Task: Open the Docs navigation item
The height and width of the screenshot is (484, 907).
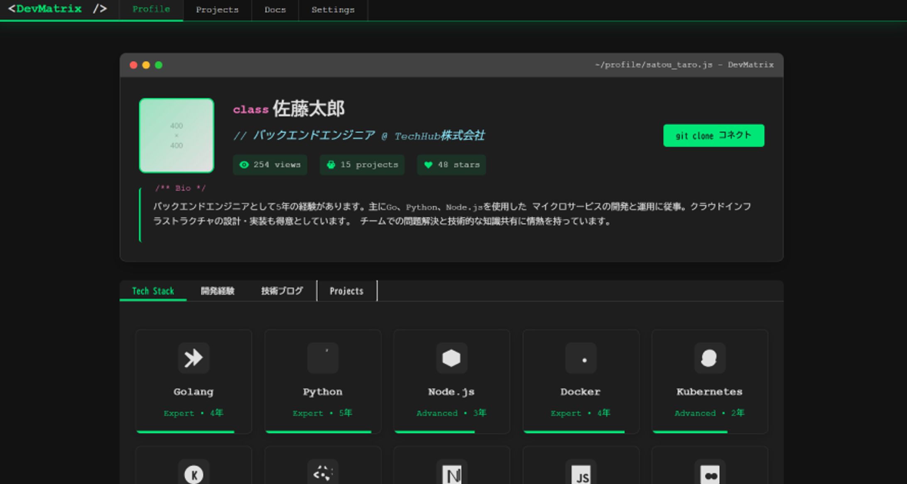Action: point(275,10)
